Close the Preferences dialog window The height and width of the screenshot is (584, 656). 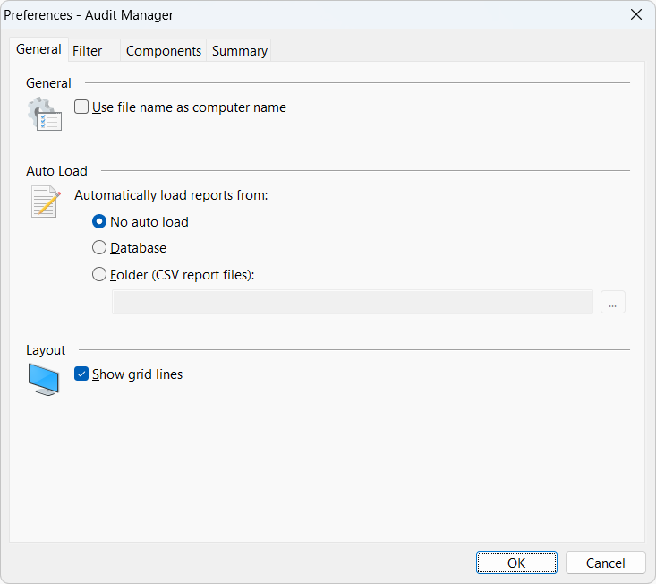[636, 15]
